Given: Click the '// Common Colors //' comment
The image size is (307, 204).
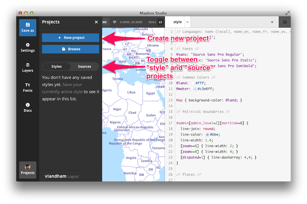Looking at the screenshot, I should tap(195, 77).
